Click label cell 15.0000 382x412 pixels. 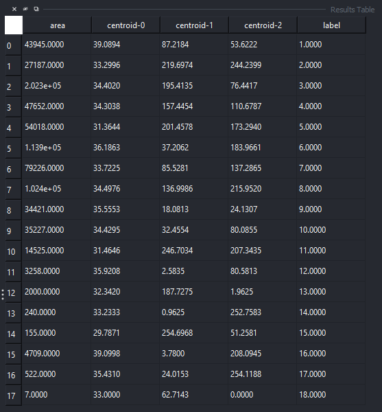coord(331,333)
